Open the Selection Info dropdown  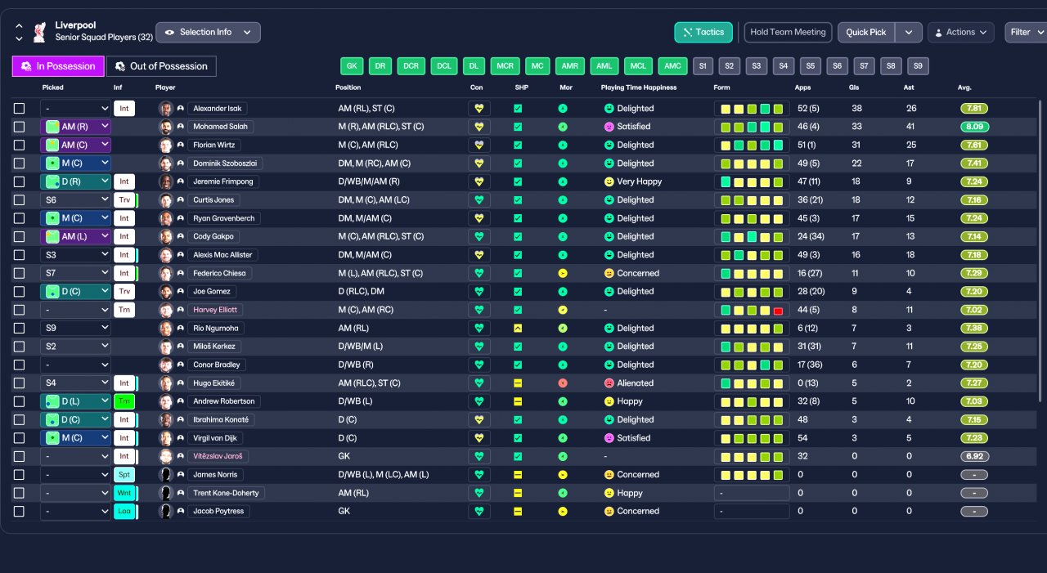pos(209,33)
